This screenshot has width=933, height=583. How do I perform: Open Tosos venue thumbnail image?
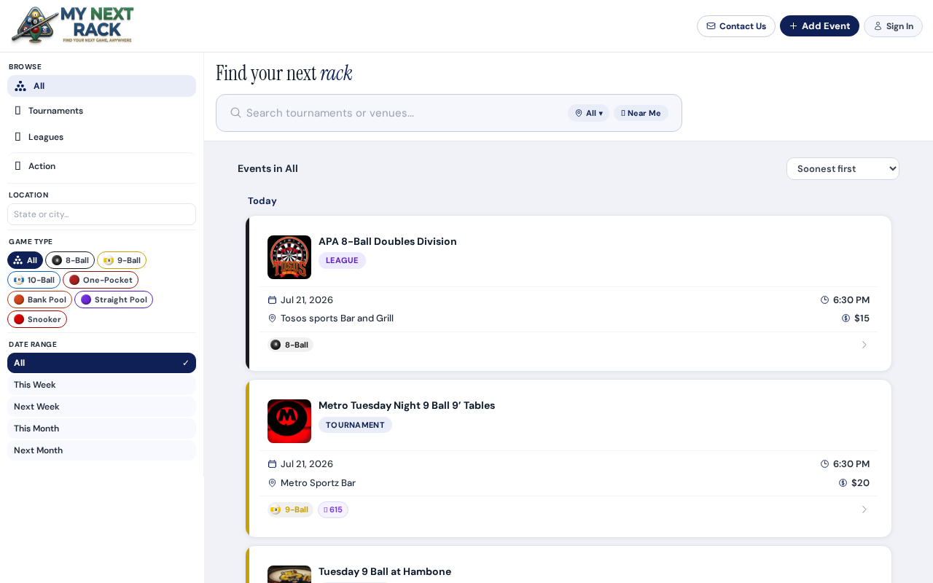click(x=289, y=257)
